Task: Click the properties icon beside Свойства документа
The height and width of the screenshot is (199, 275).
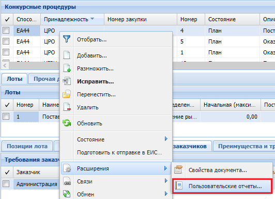Action: click(178, 170)
